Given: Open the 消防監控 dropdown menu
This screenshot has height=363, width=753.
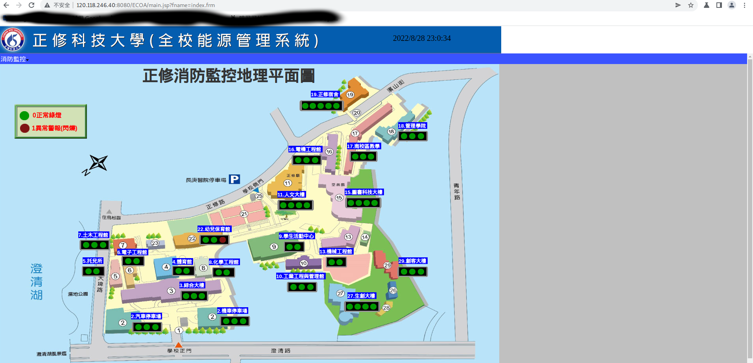Looking at the screenshot, I should pyautogui.click(x=15, y=59).
